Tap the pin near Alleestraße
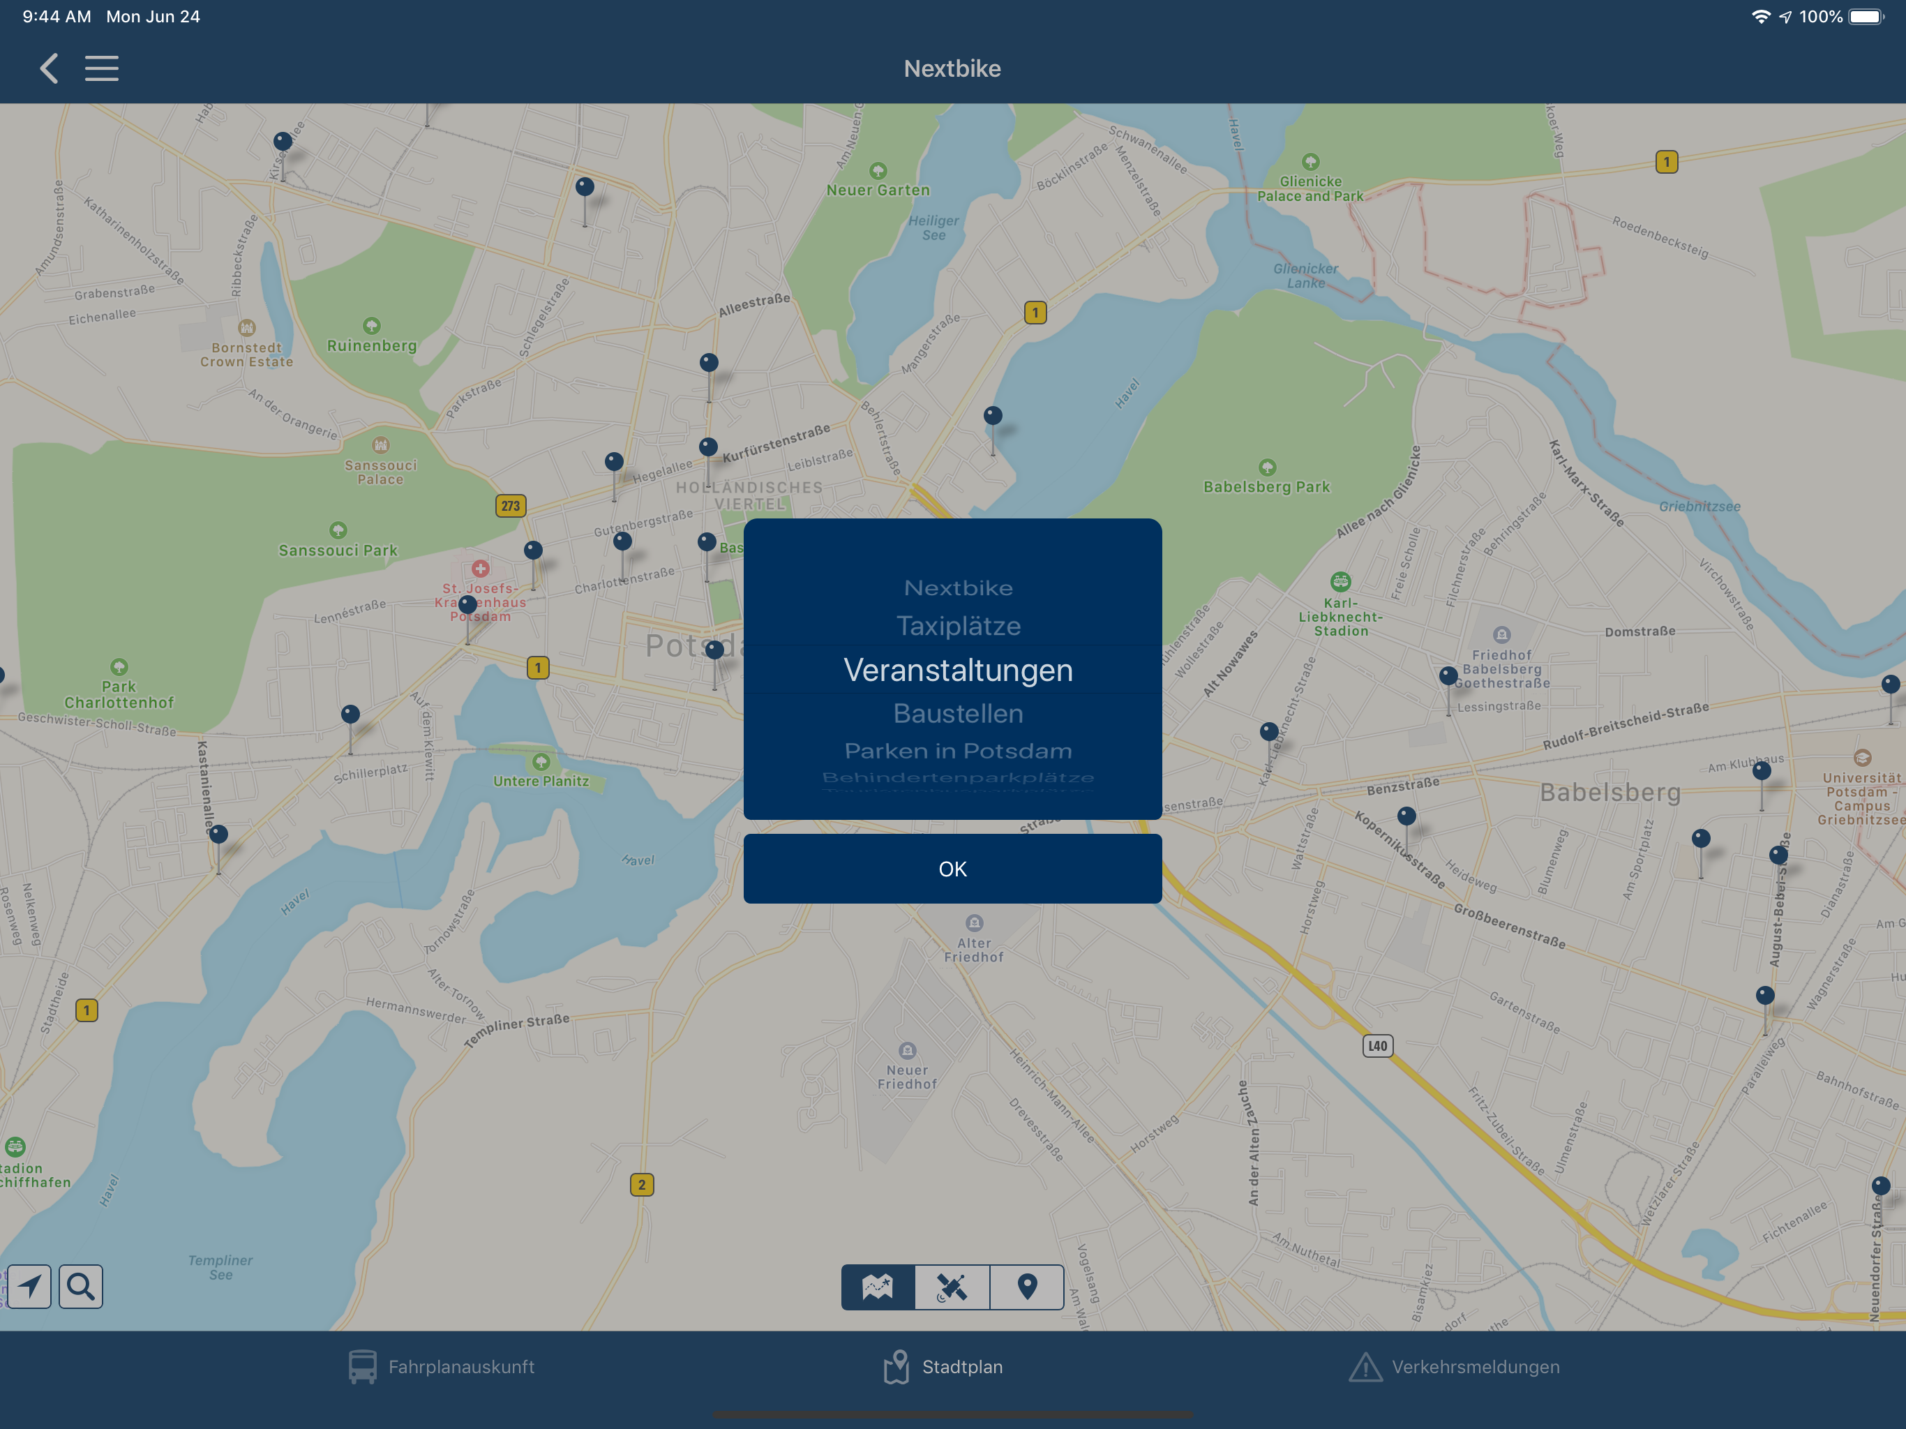 709,362
